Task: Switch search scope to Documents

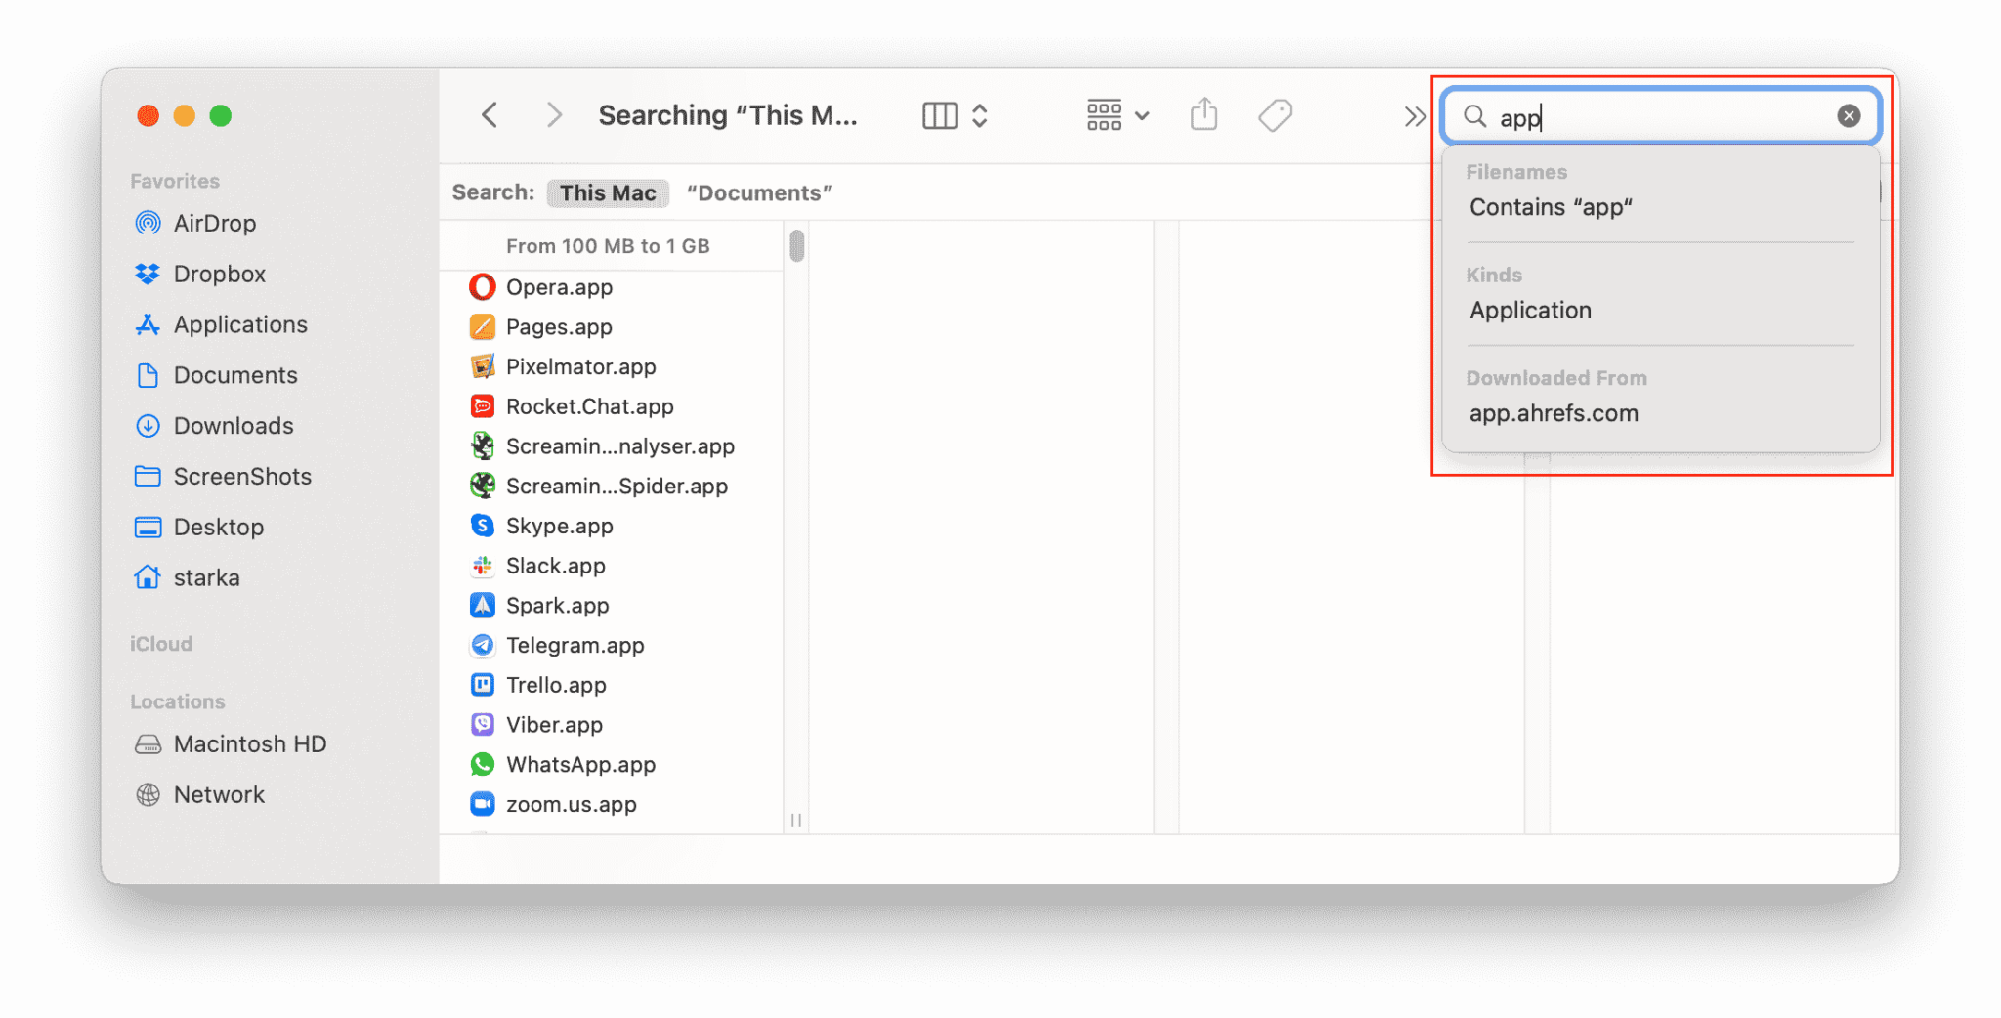Action: coord(759,192)
